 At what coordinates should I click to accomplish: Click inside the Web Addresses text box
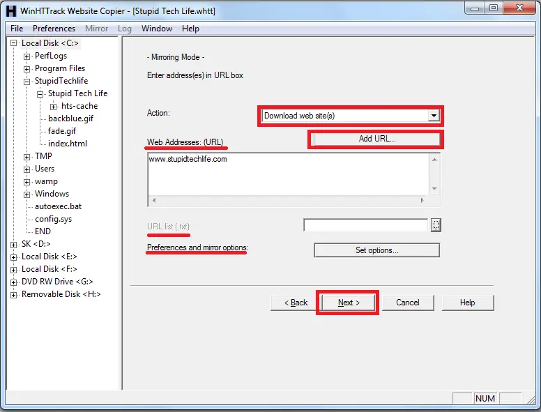(288, 174)
